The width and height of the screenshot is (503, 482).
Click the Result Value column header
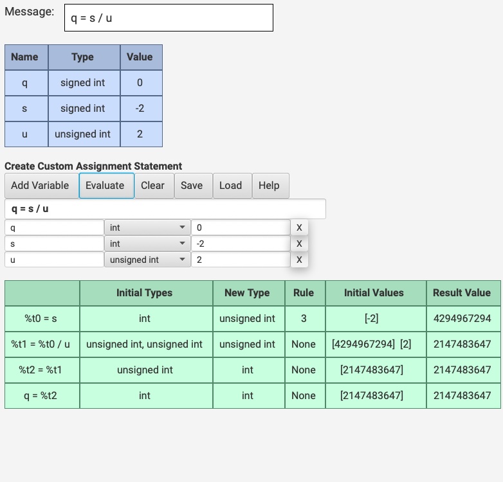[464, 293]
